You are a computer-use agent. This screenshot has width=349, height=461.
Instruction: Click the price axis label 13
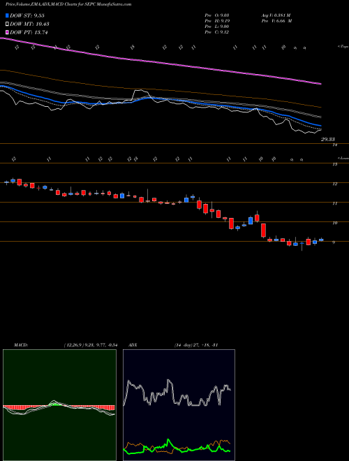point(334,164)
